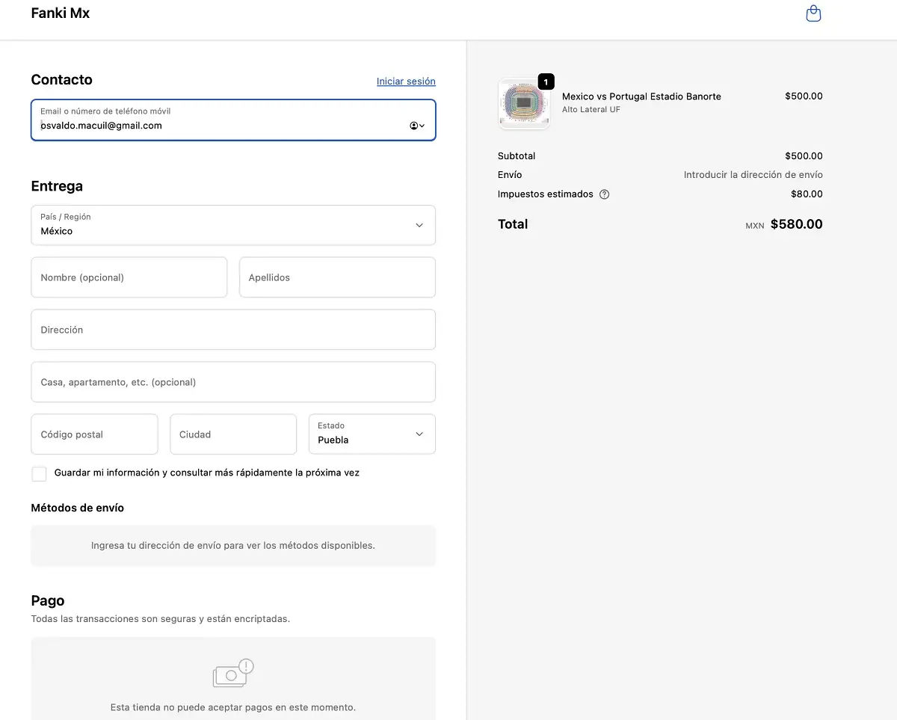Focus the email or phone input field
This screenshot has width=897, height=720.
point(221,126)
